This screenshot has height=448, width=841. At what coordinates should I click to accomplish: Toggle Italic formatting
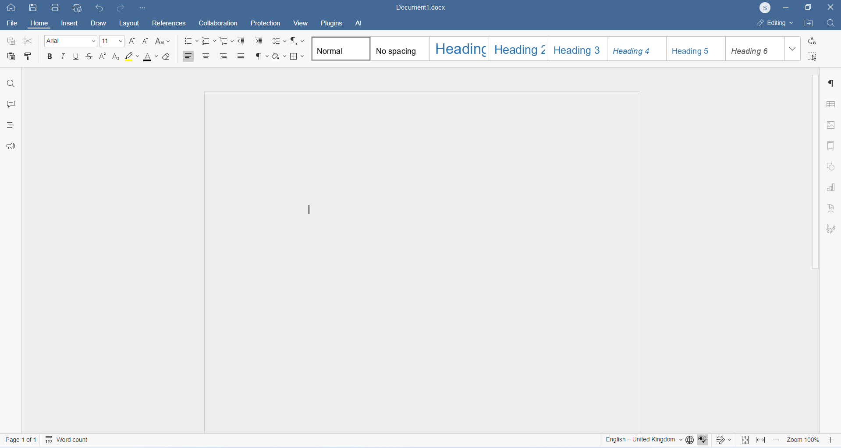[x=63, y=56]
